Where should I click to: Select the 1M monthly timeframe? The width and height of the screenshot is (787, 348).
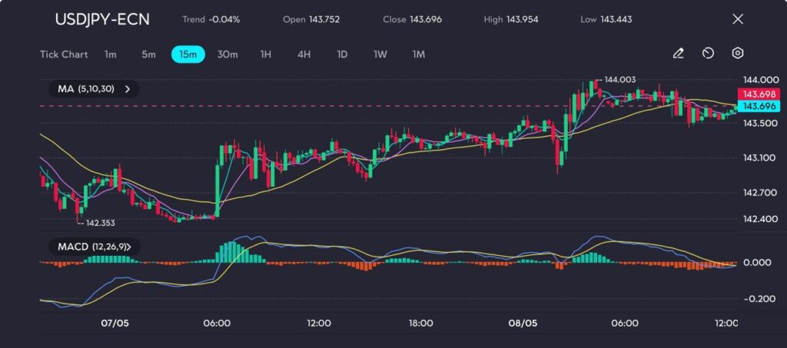418,55
